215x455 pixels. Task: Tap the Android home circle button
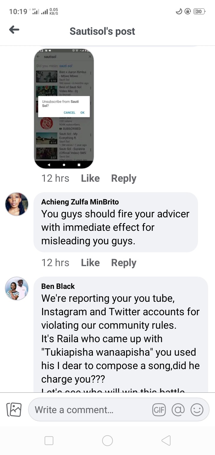pos(107,441)
